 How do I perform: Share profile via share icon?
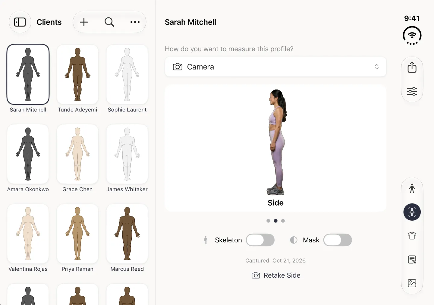point(412,67)
